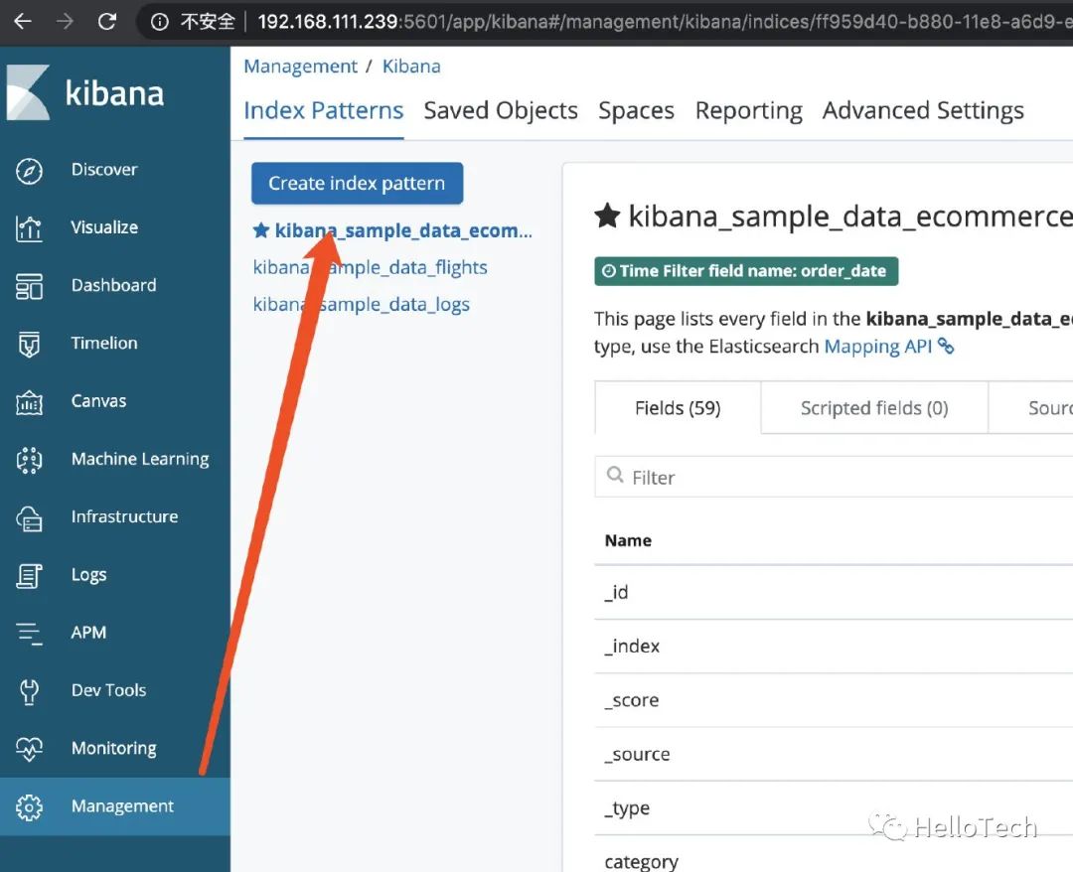
Task: Select the Dev Tools wrench icon
Action: 30,691
